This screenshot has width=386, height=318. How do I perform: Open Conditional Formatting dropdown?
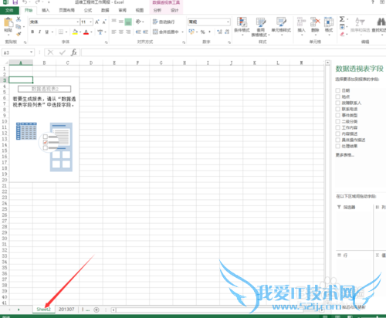click(242, 26)
